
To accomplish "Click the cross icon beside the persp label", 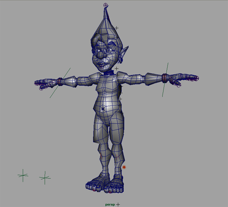I will coord(118,205).
